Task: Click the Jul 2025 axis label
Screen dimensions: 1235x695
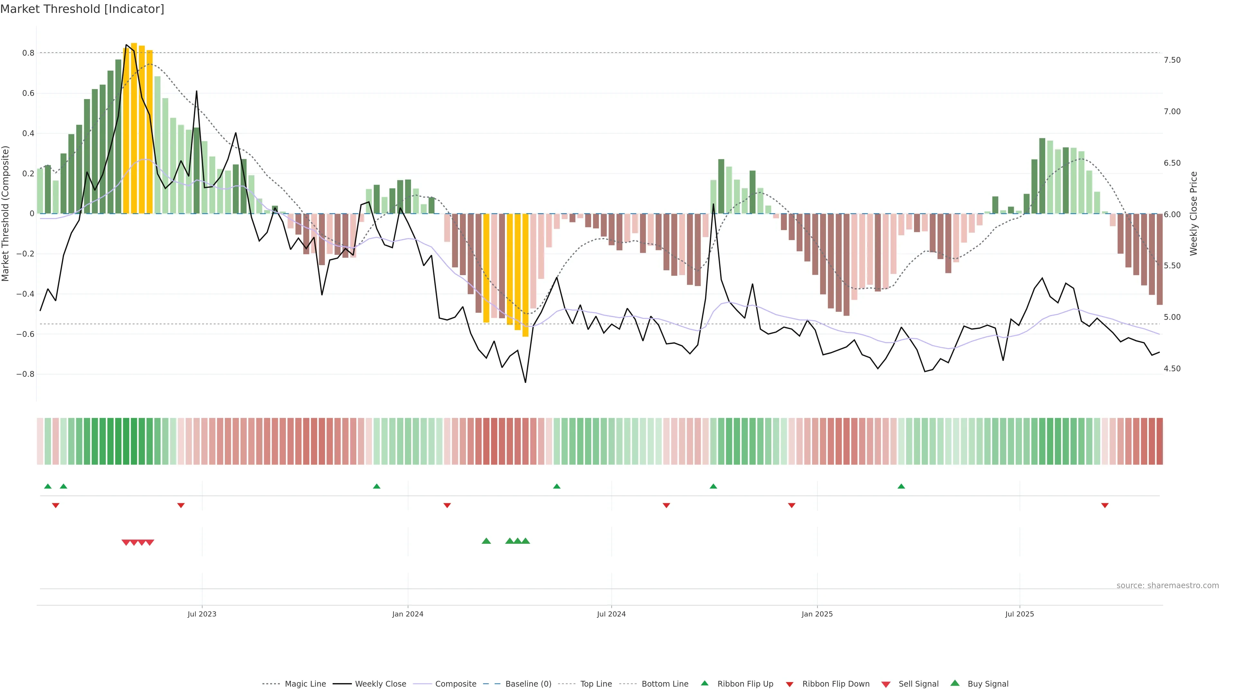Action: (1019, 614)
